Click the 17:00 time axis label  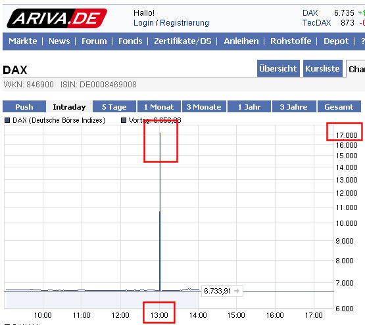(314, 315)
